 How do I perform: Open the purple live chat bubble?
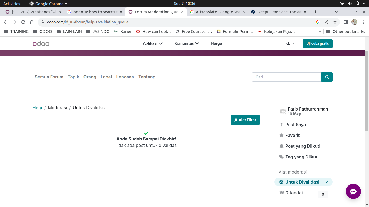point(353,191)
